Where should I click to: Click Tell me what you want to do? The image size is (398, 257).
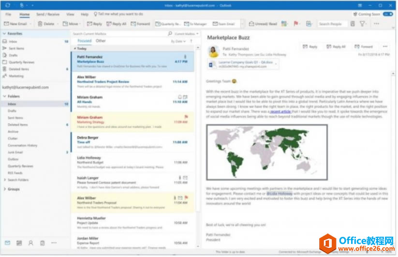pos(118,14)
